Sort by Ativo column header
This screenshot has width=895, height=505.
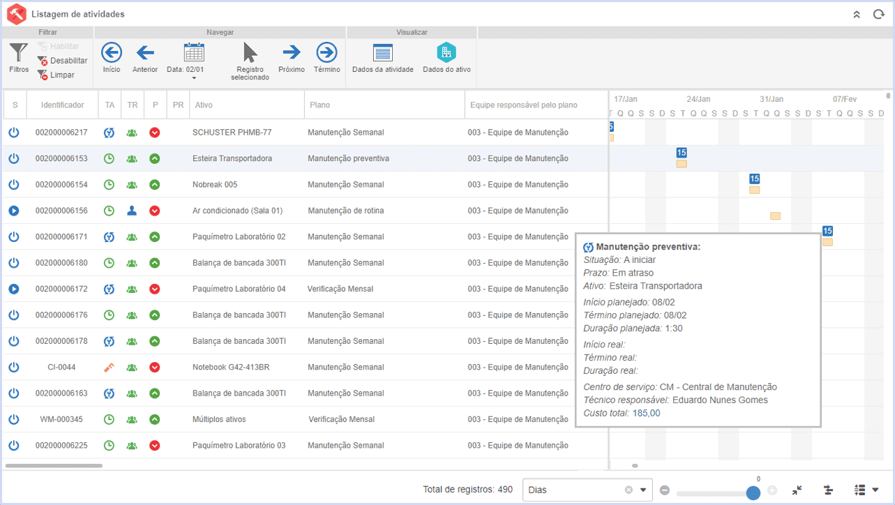(246, 105)
